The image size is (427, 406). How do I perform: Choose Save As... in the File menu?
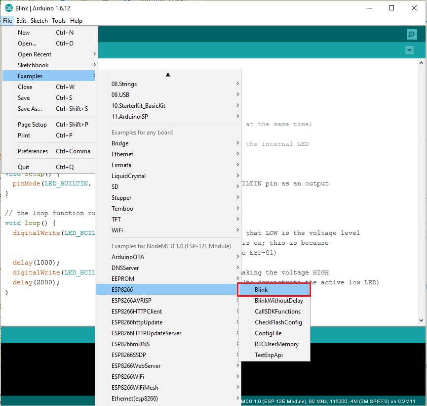point(49,109)
